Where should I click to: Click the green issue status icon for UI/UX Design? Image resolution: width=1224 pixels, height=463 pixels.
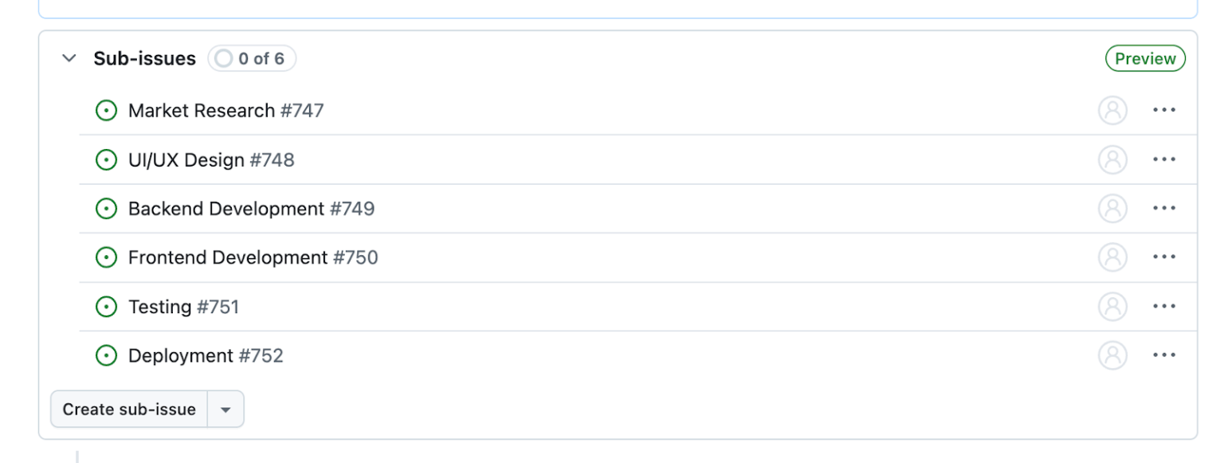[x=106, y=159]
